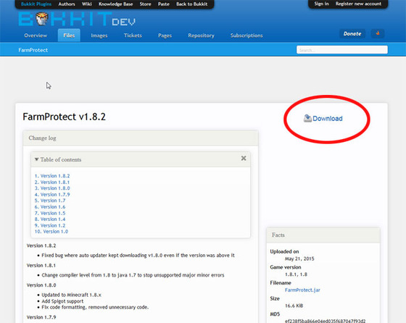
Task: Open the Tickets tab
Action: (133, 35)
